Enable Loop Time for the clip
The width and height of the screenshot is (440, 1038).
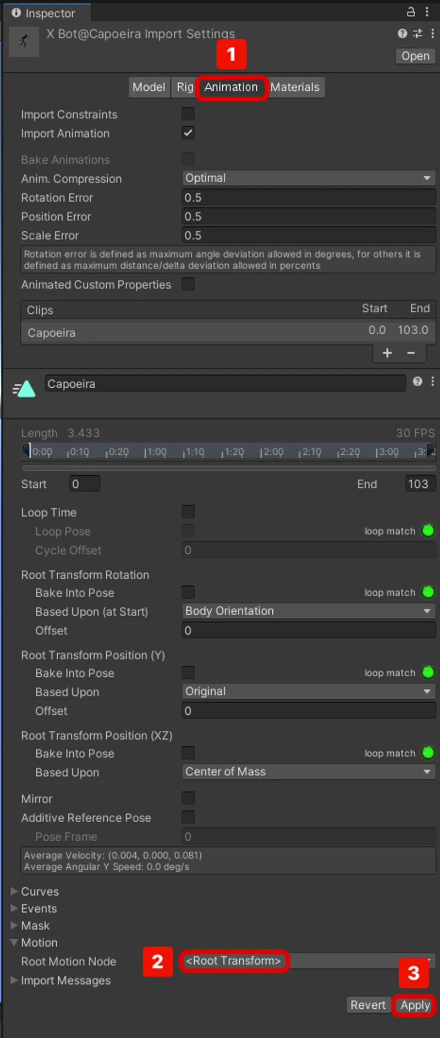click(188, 512)
